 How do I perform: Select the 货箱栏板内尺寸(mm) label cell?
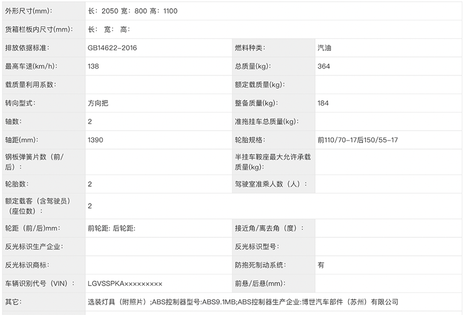coord(44,30)
